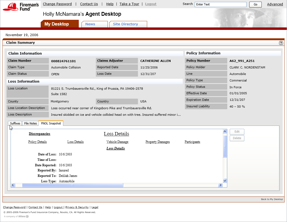This screenshot has height=222, width=287.
Task: Select the Suffixes tab
Action: pos(15,123)
